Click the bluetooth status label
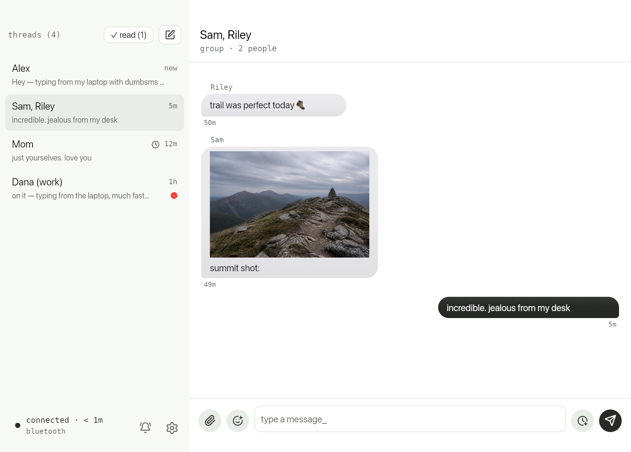Viewport: 631px width, 452px height. click(46, 431)
